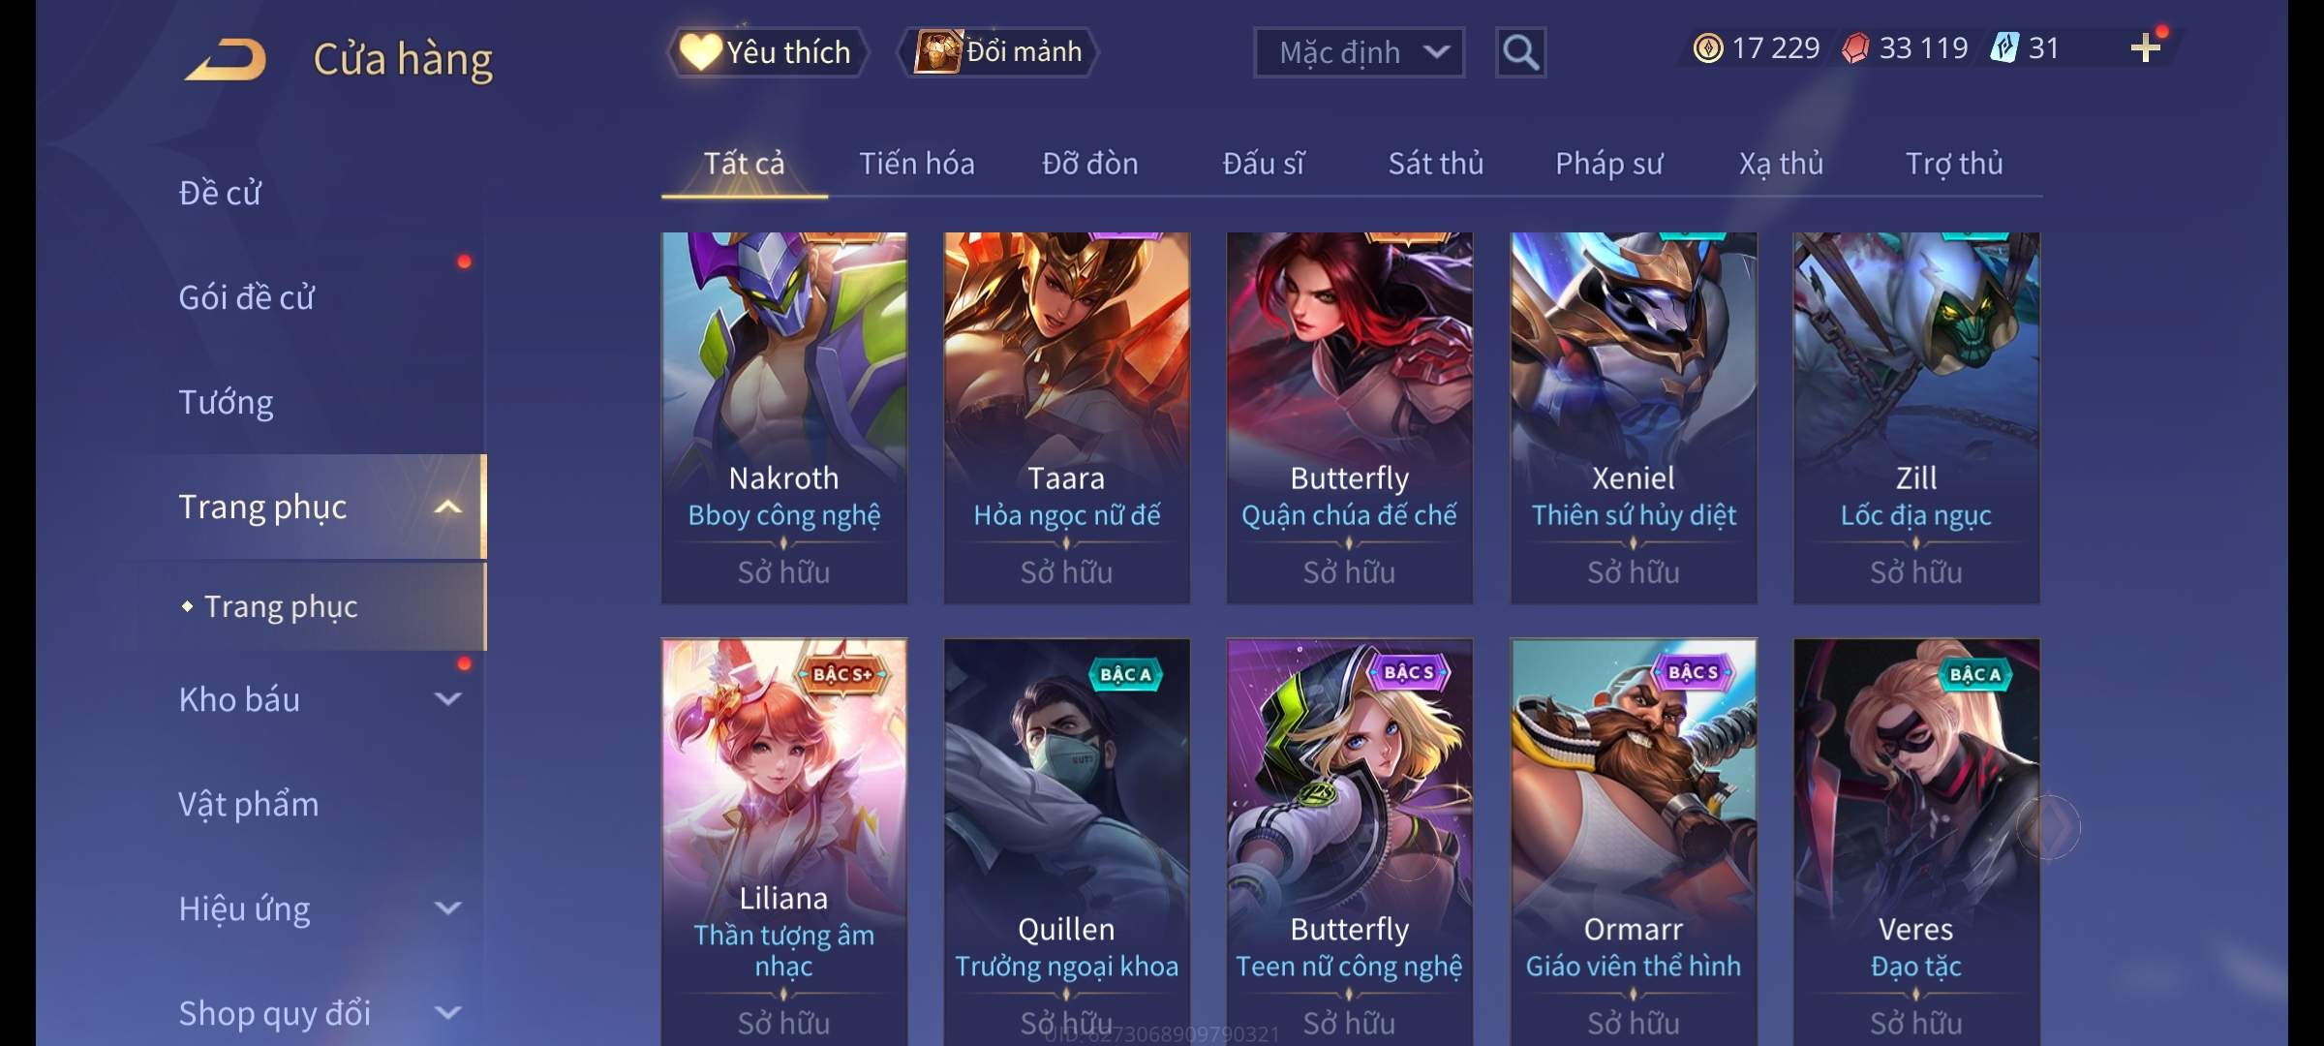The height and width of the screenshot is (1046, 2324).
Task: Tap the heart Yêu thích icon
Action: pyautogui.click(x=700, y=51)
